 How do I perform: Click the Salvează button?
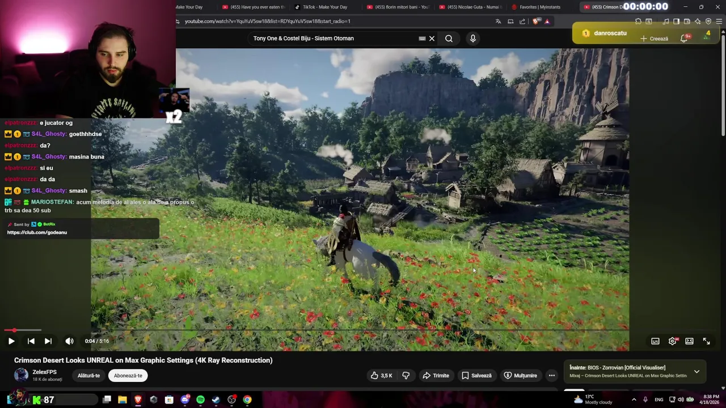476,375
